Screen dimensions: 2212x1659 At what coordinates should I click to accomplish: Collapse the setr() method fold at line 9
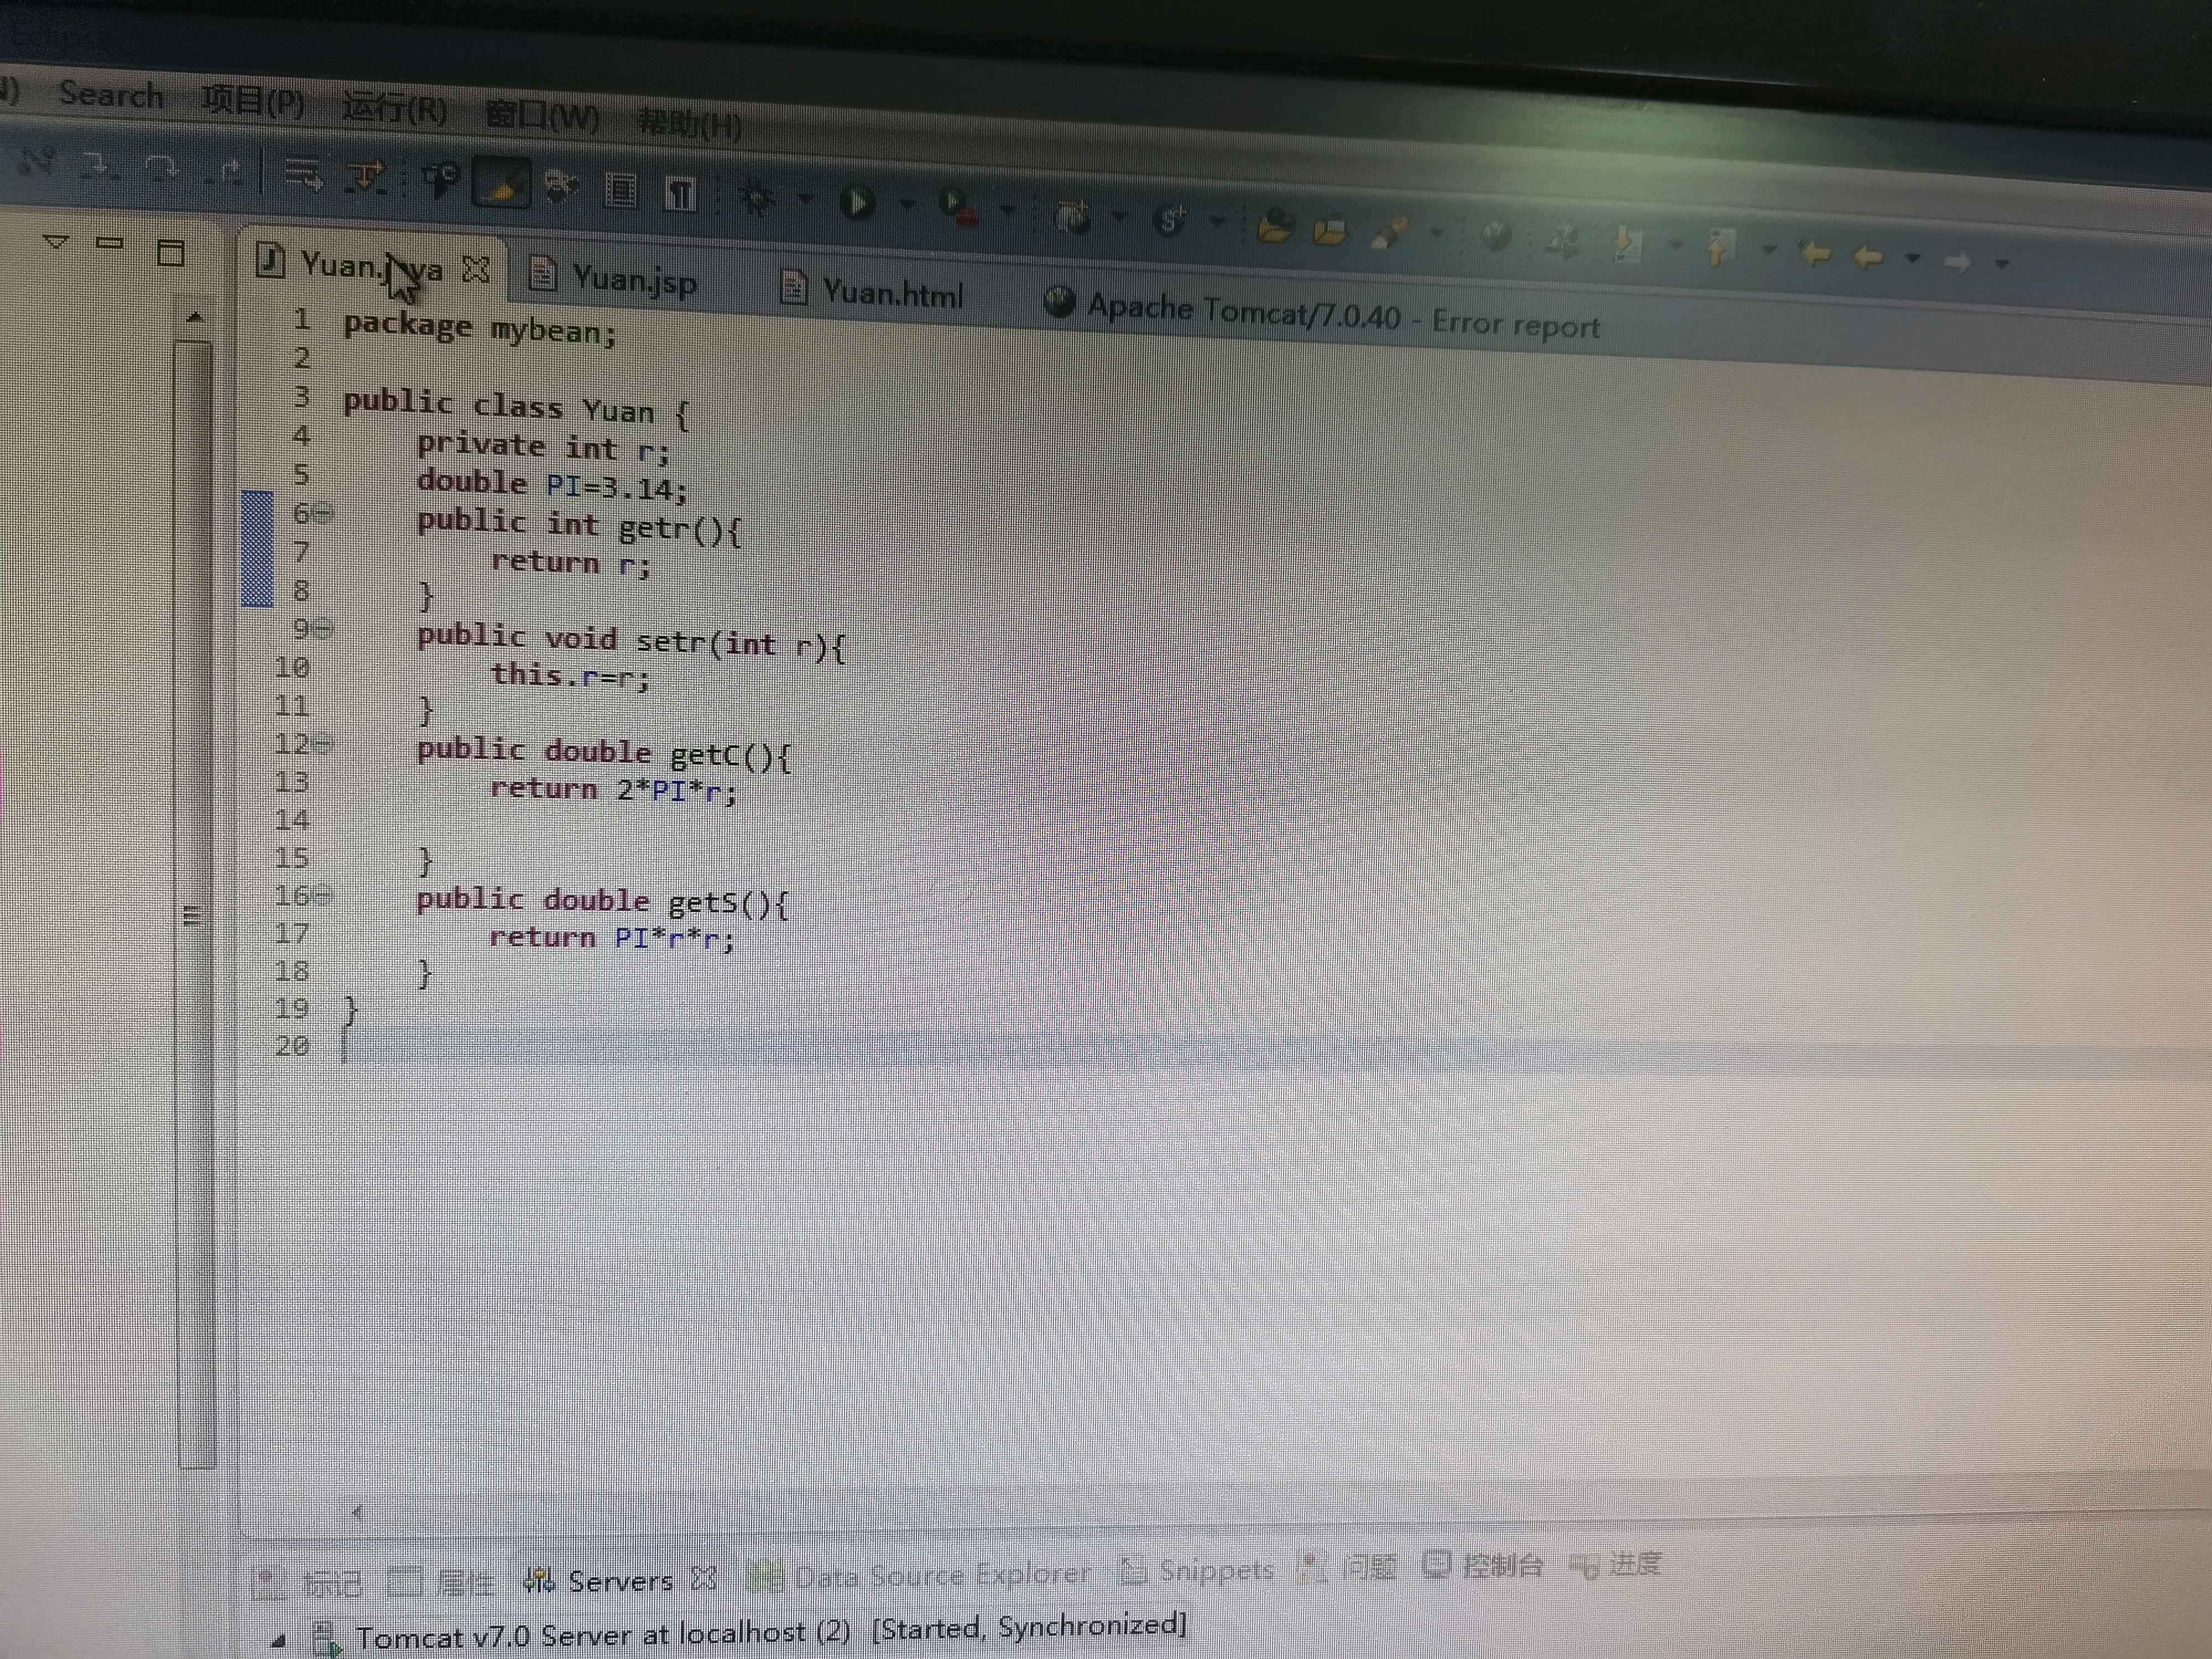point(324,629)
